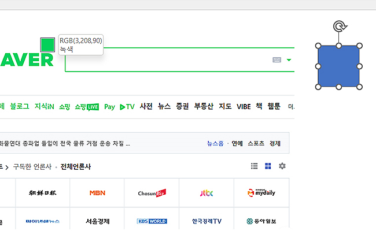Open KBS WORLD press logo

pyautogui.click(x=152, y=221)
